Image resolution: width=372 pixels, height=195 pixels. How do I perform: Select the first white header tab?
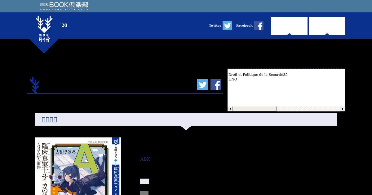pyautogui.click(x=289, y=26)
